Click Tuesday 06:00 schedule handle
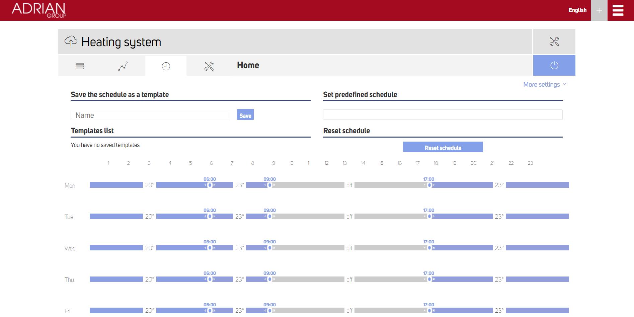 (x=210, y=216)
